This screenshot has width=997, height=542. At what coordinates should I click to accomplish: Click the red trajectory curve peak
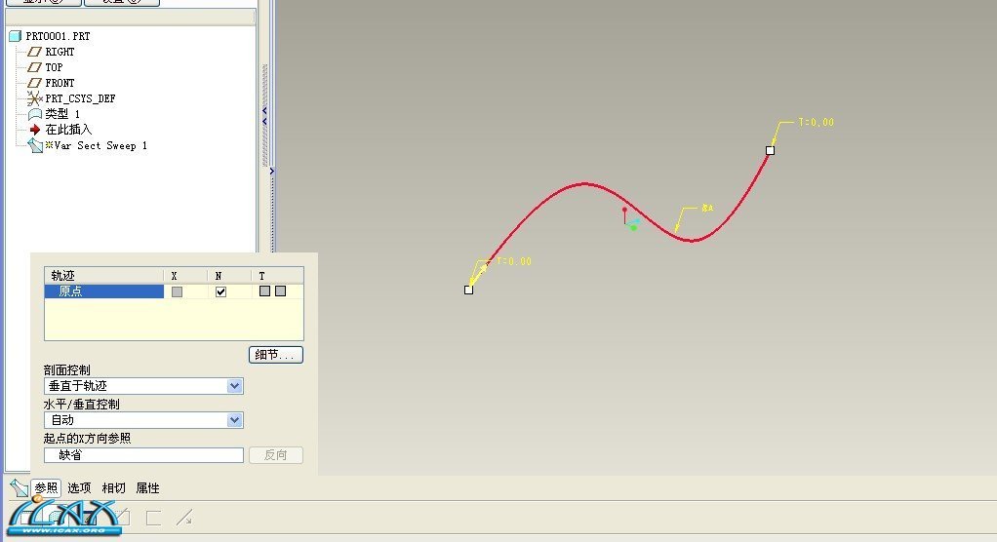click(585, 184)
